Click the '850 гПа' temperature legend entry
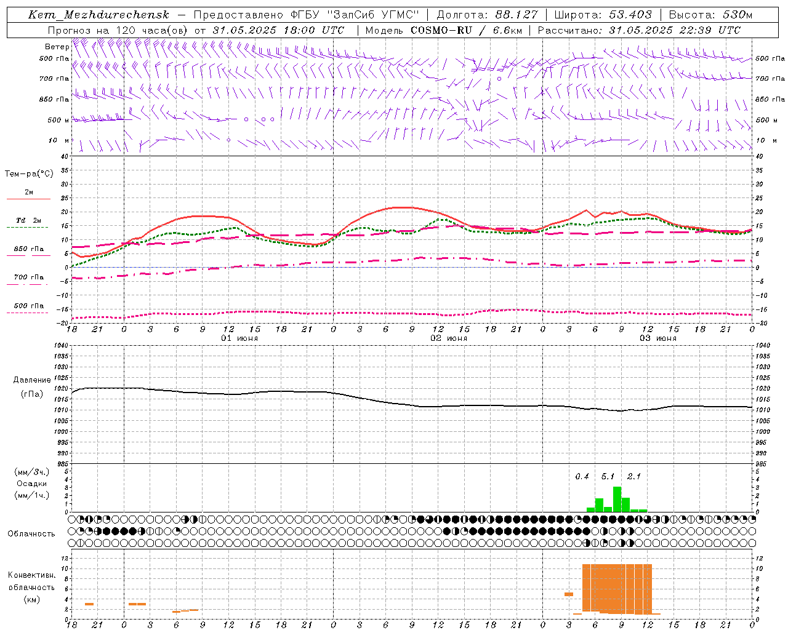Viewport: 788px width, 630px height. tap(29, 249)
